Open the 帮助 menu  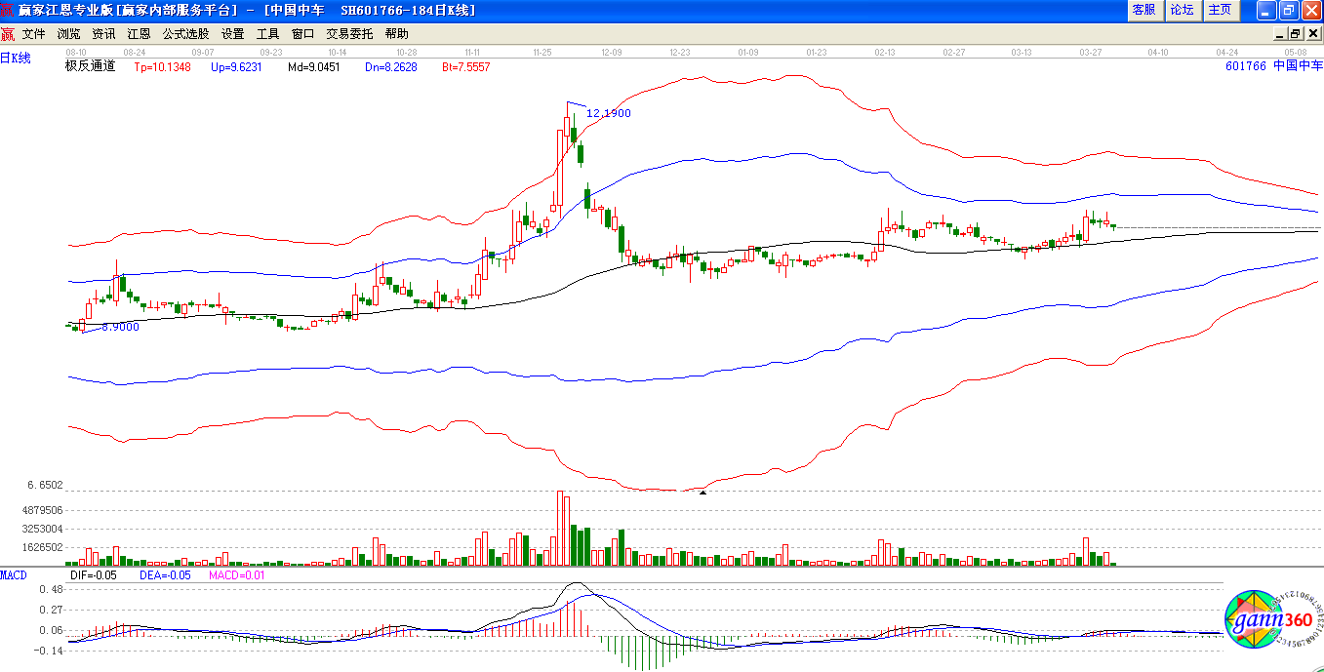tap(397, 33)
